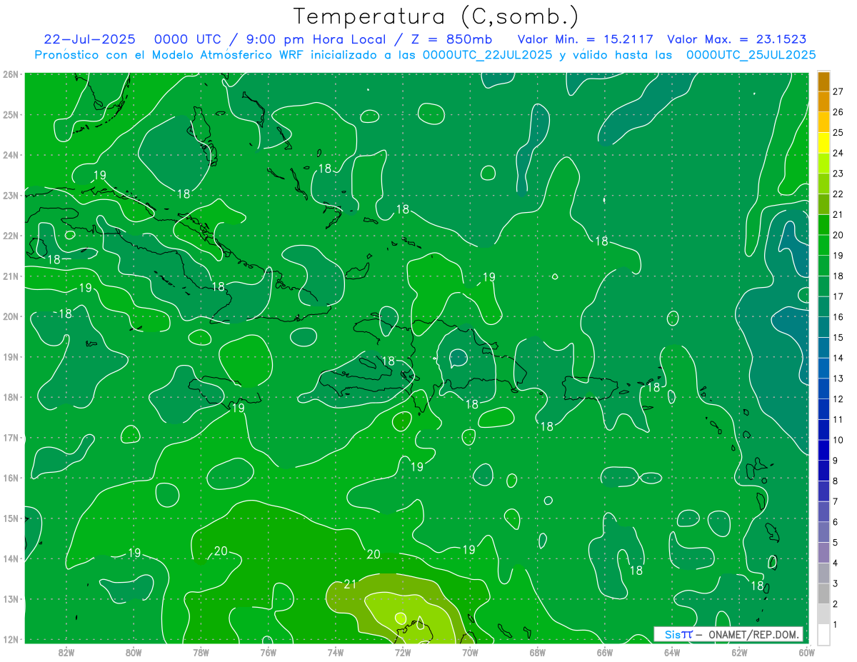
Task: Click the 14N latitude label
Action: pos(10,558)
